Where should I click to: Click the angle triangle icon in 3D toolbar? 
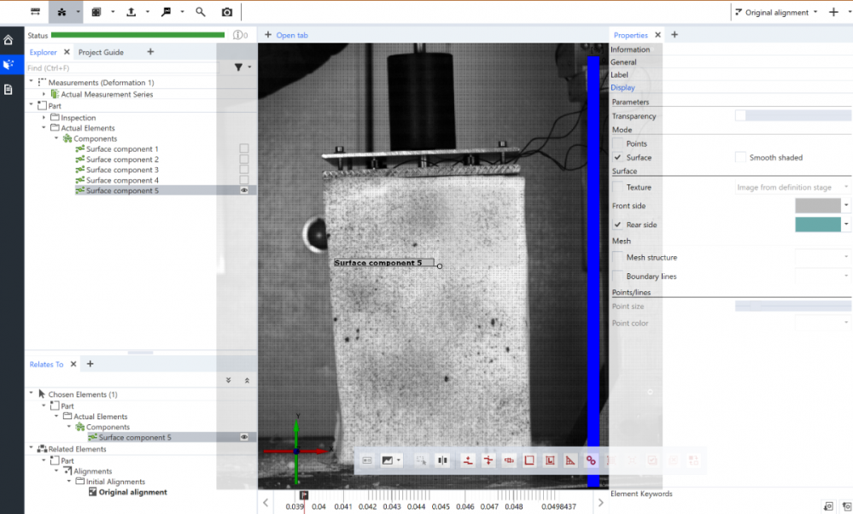tap(570, 460)
